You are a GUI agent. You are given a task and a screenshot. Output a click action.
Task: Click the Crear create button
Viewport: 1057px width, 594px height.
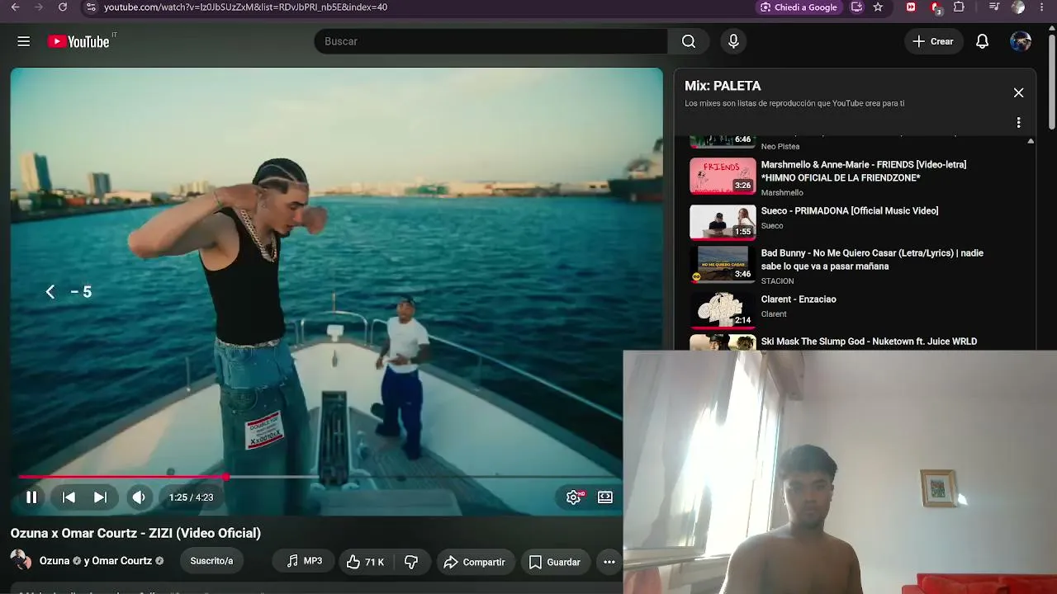(933, 41)
